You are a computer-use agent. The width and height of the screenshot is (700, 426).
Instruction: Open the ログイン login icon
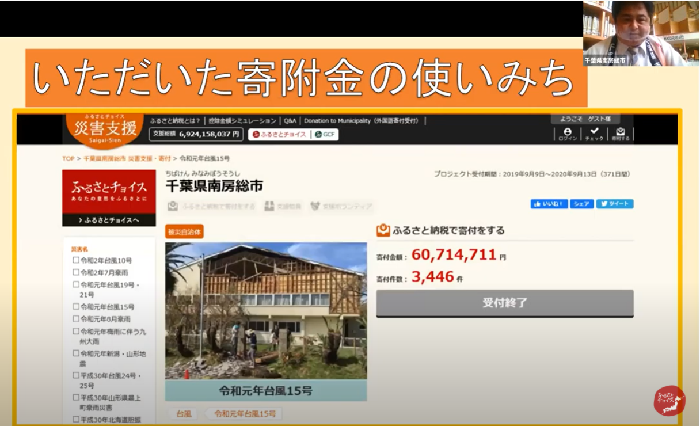(x=567, y=134)
